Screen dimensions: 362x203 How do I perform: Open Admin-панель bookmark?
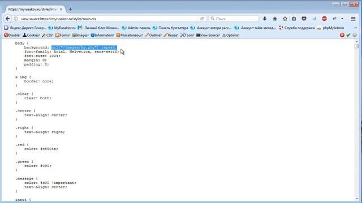(136, 28)
